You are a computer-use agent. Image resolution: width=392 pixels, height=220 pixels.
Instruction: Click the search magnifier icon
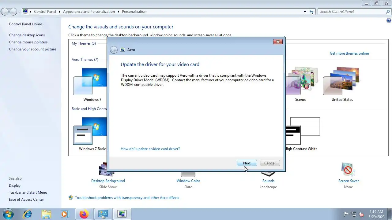point(388,12)
